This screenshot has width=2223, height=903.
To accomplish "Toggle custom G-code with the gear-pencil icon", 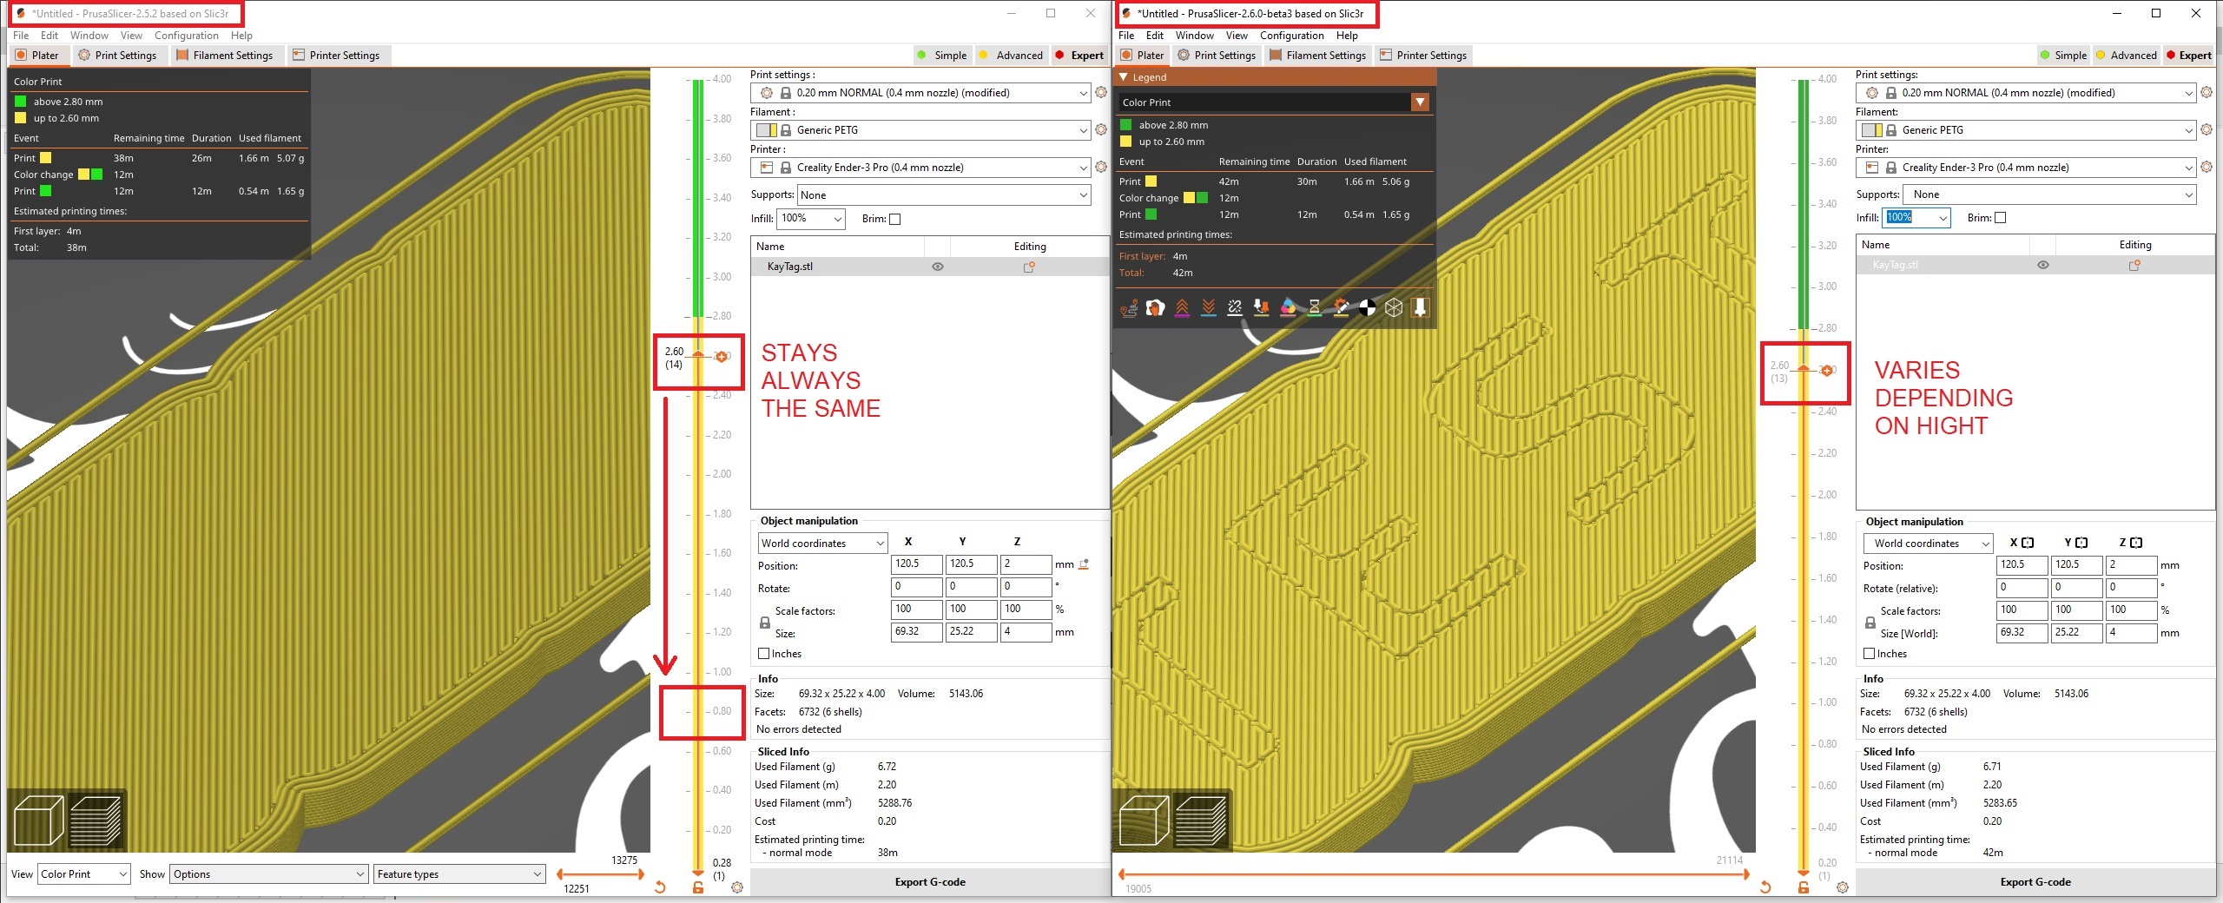I will coord(1341,307).
